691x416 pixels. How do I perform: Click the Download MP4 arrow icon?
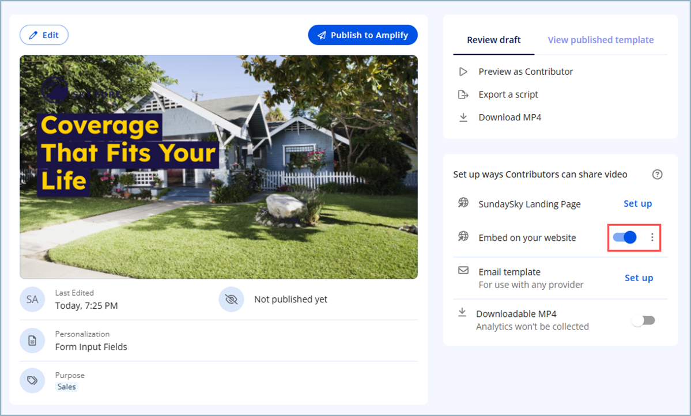coord(463,118)
